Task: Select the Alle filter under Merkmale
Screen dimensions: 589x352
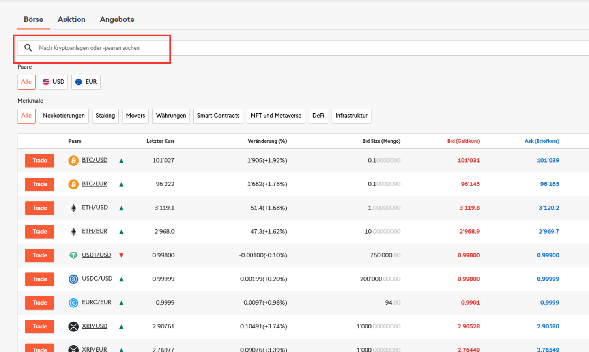Action: point(26,116)
